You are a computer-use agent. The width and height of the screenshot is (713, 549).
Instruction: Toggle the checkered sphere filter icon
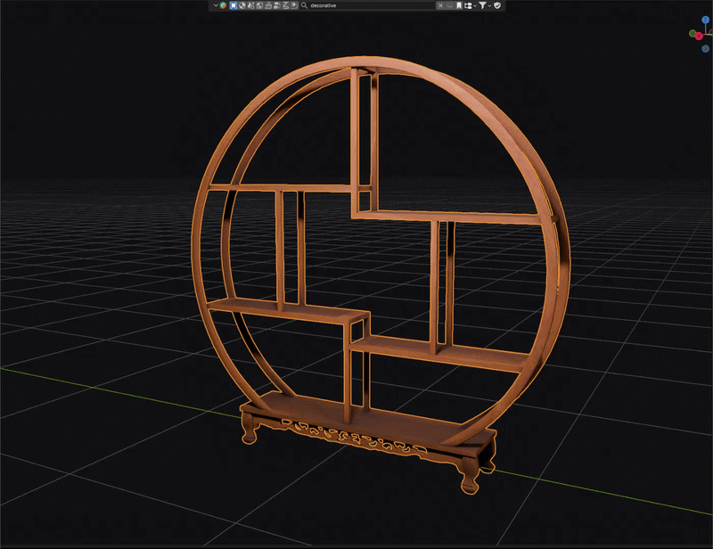point(242,5)
